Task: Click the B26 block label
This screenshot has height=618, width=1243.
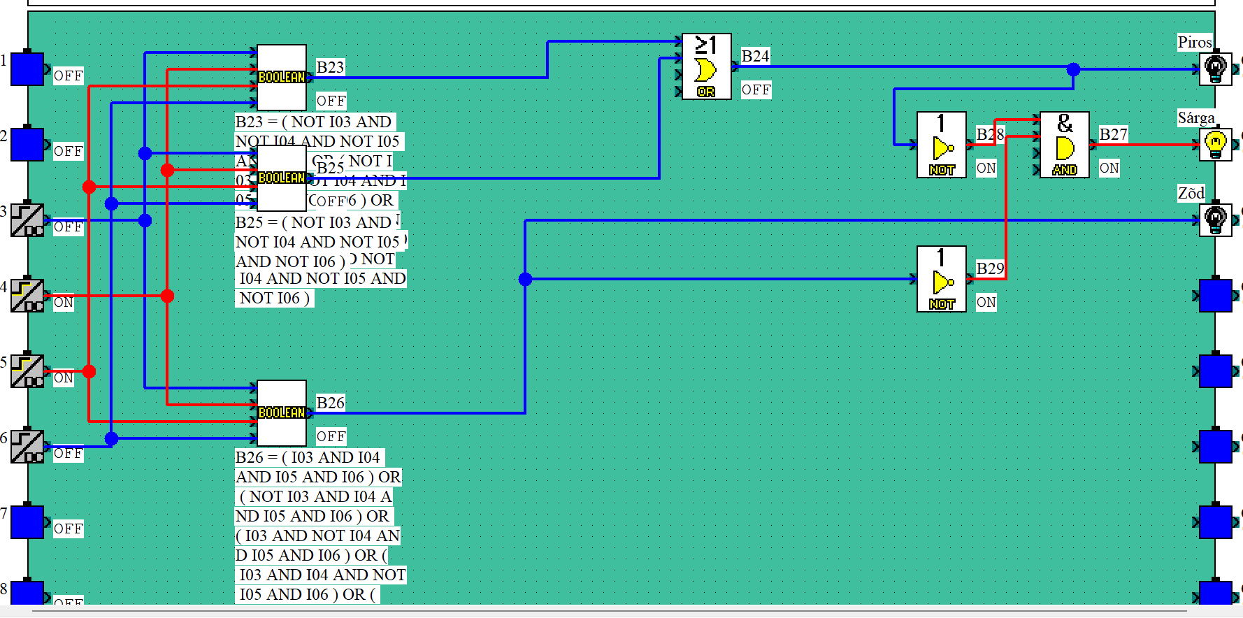Action: (330, 403)
